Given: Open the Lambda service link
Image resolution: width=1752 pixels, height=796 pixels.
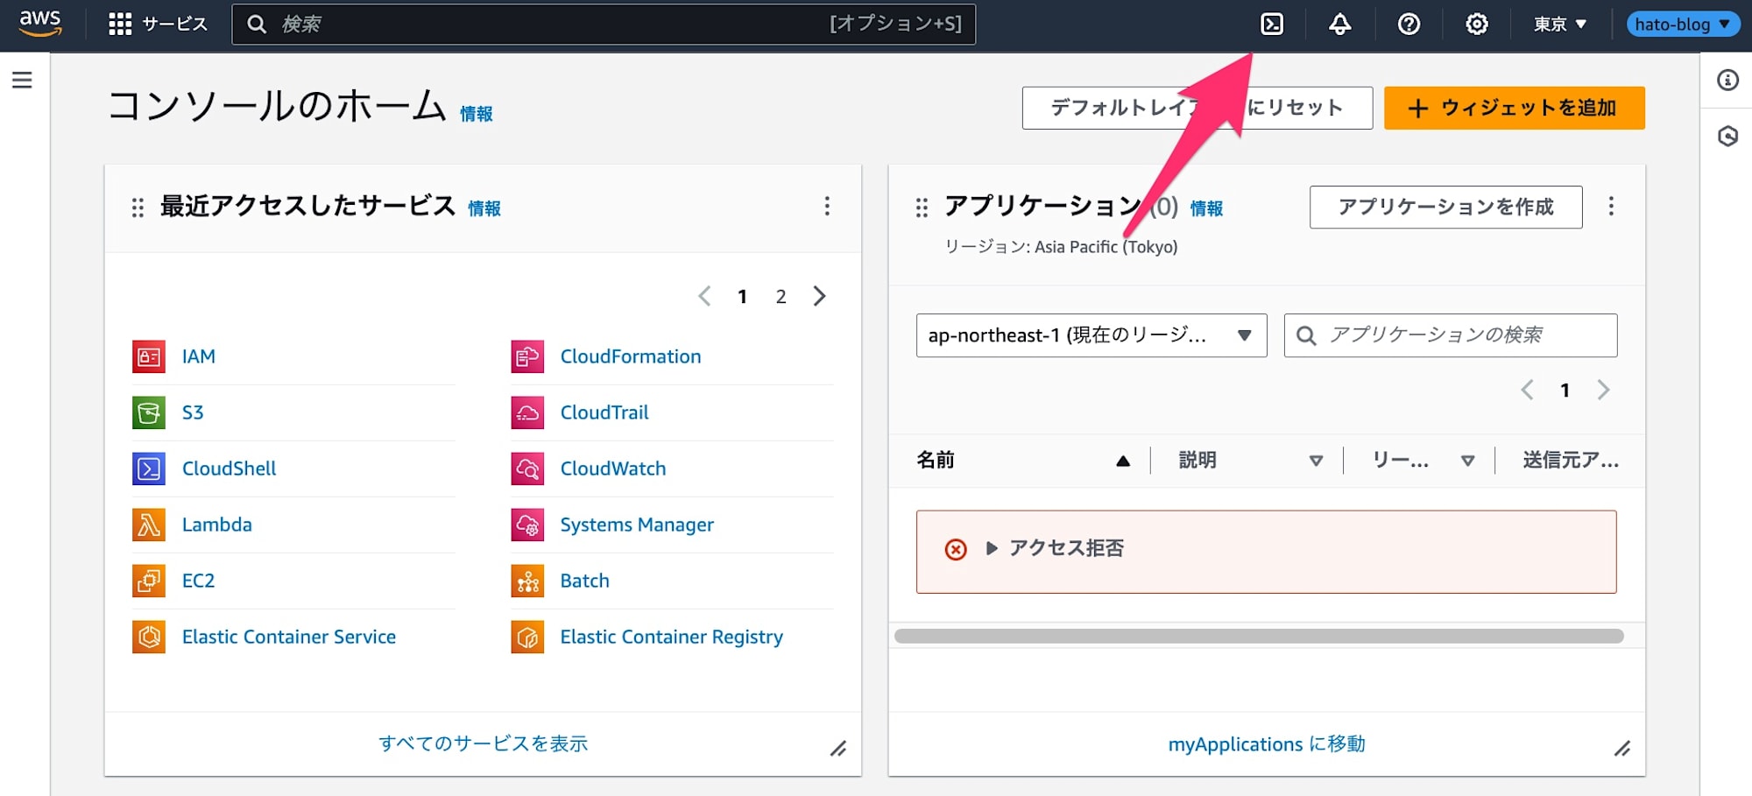Looking at the screenshot, I should (x=217, y=525).
